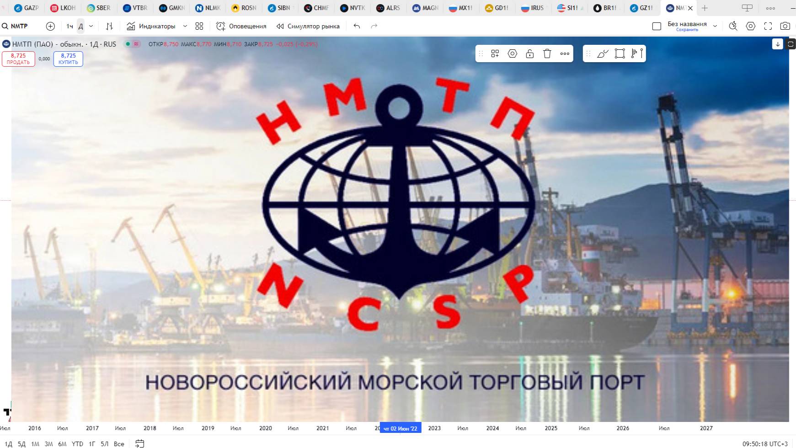Select the brush drawing tool
The width and height of the screenshot is (796, 448).
click(603, 54)
